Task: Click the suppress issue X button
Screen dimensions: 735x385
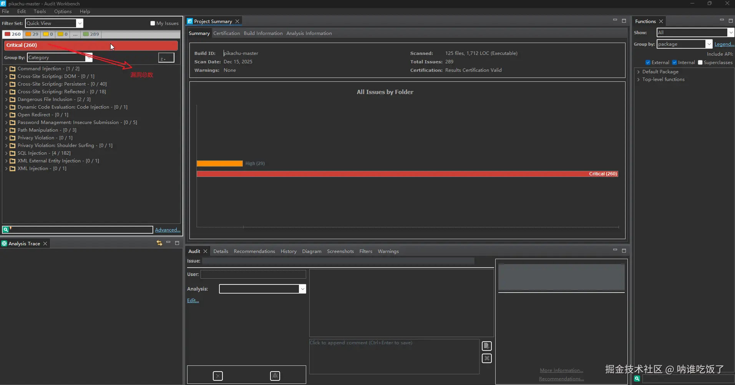Action: point(218,376)
